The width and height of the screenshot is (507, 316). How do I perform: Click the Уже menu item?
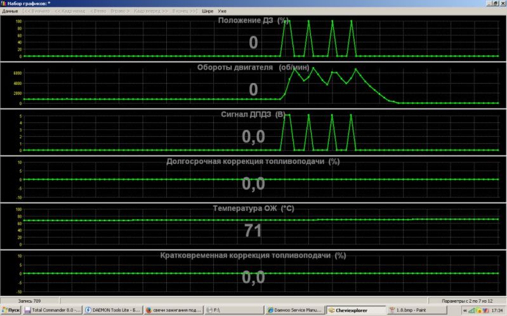(222, 11)
